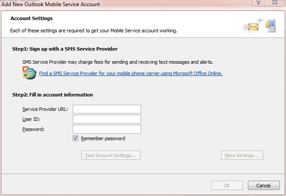Viewport: 286px width, 196px height.
Task: Click the Remember password label text
Action: [x=103, y=138]
